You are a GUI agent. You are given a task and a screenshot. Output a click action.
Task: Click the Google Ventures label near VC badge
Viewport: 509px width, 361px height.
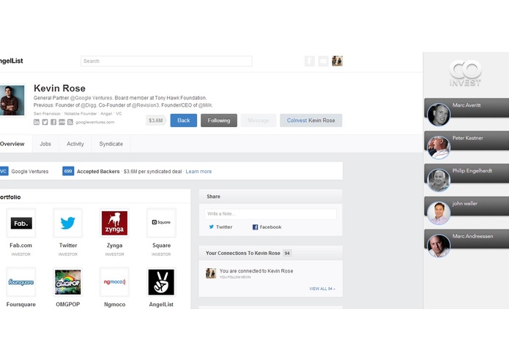[30, 172]
